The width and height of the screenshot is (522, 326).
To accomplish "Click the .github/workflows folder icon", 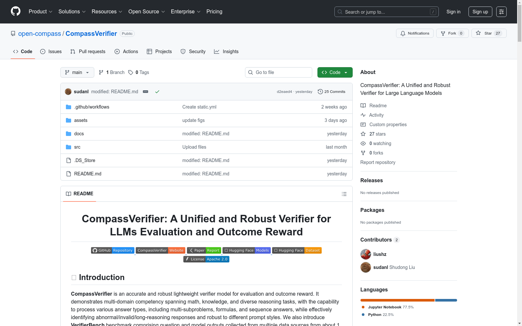I will (69, 107).
